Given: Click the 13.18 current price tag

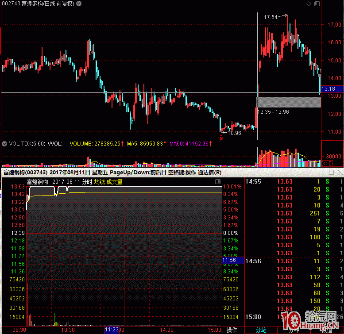Looking at the screenshot, I should click(x=332, y=89).
